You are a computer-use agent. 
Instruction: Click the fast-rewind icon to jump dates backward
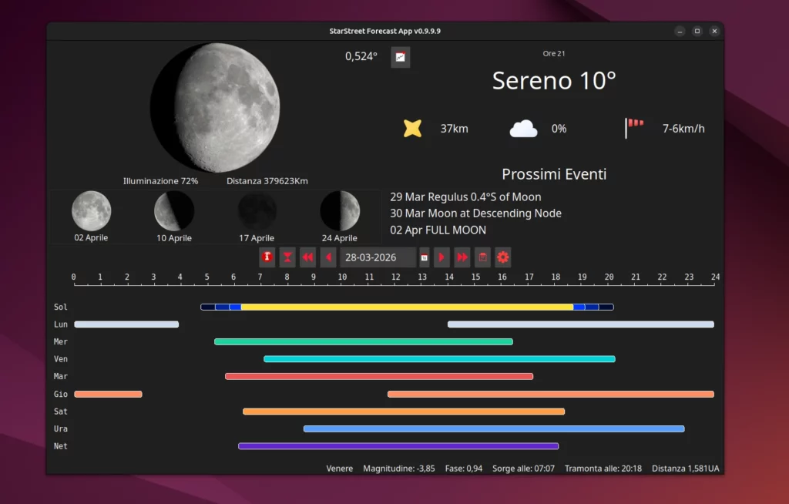point(307,257)
